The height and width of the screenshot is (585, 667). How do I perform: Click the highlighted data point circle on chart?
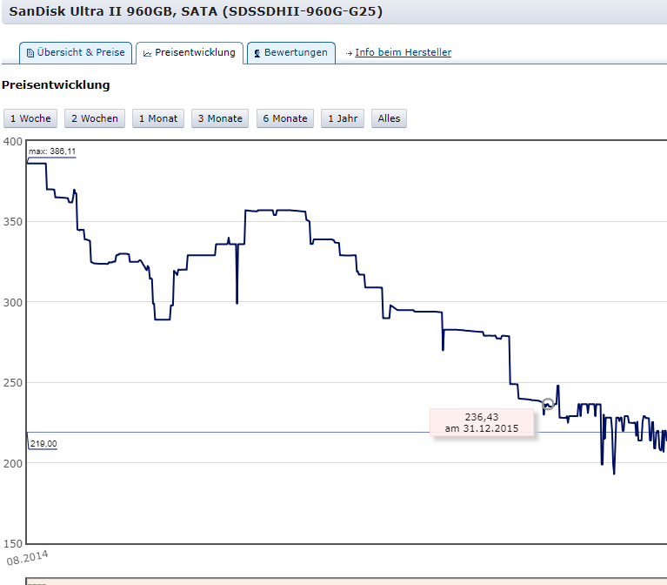(548, 404)
